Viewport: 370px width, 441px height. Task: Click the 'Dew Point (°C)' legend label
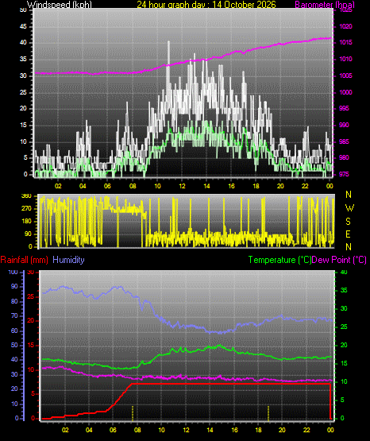339,260
